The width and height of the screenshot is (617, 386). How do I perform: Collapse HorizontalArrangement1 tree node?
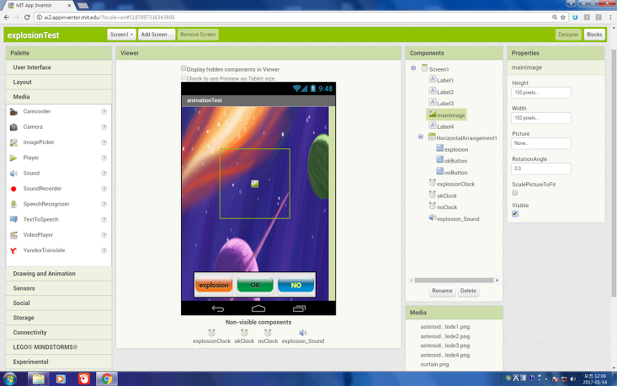[421, 137]
